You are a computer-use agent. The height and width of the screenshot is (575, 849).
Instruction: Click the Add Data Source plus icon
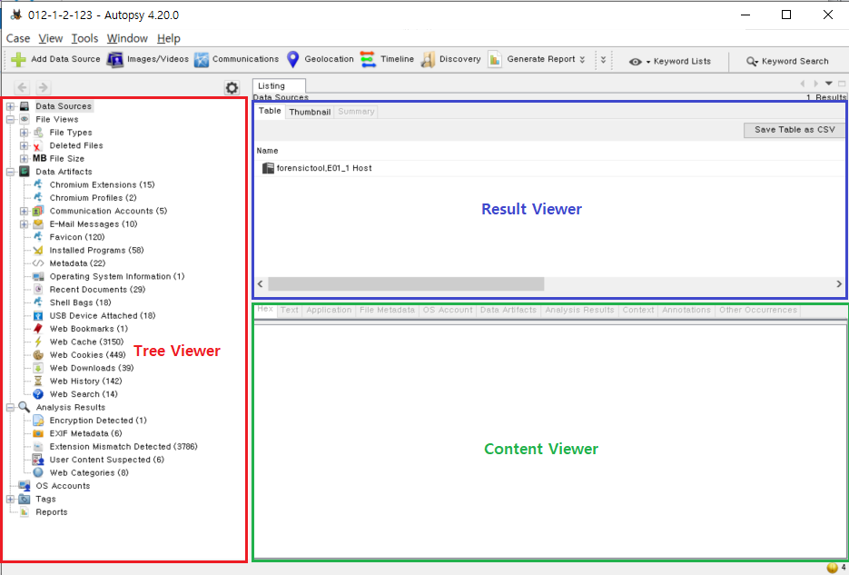click(x=18, y=60)
